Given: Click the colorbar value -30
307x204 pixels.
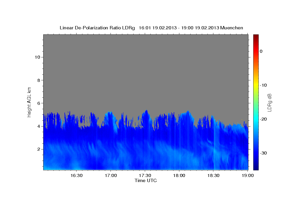Looking at the screenshot, I should click(x=263, y=153).
